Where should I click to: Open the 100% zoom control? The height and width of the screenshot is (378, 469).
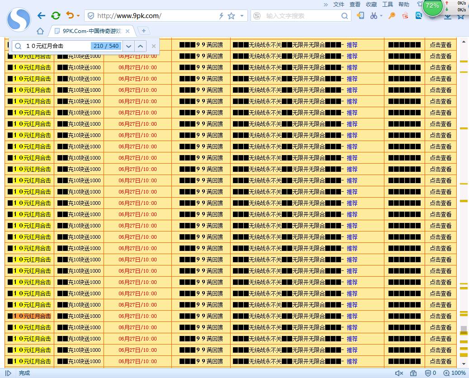click(455, 373)
